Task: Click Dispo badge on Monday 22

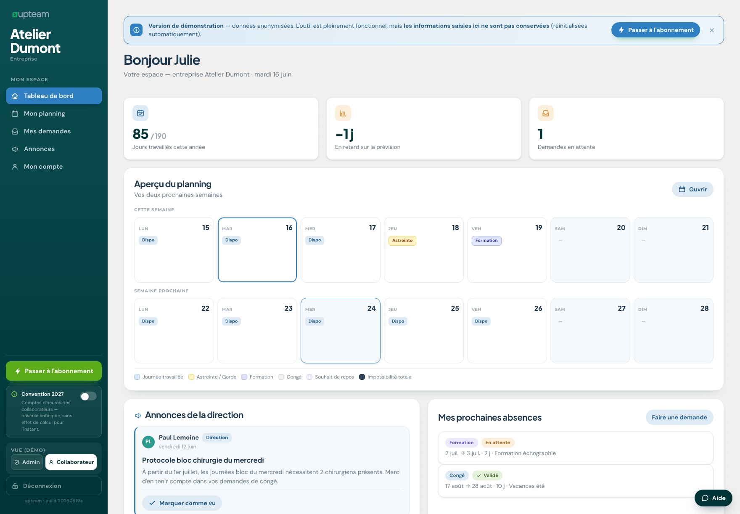Action: (148, 321)
